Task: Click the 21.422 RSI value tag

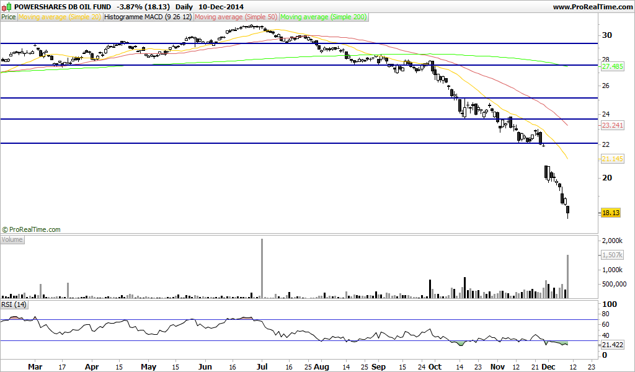Action: (x=612, y=345)
